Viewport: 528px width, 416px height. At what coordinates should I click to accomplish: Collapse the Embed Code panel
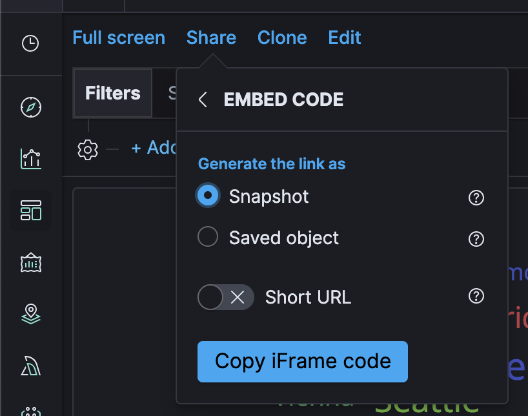tap(202, 99)
